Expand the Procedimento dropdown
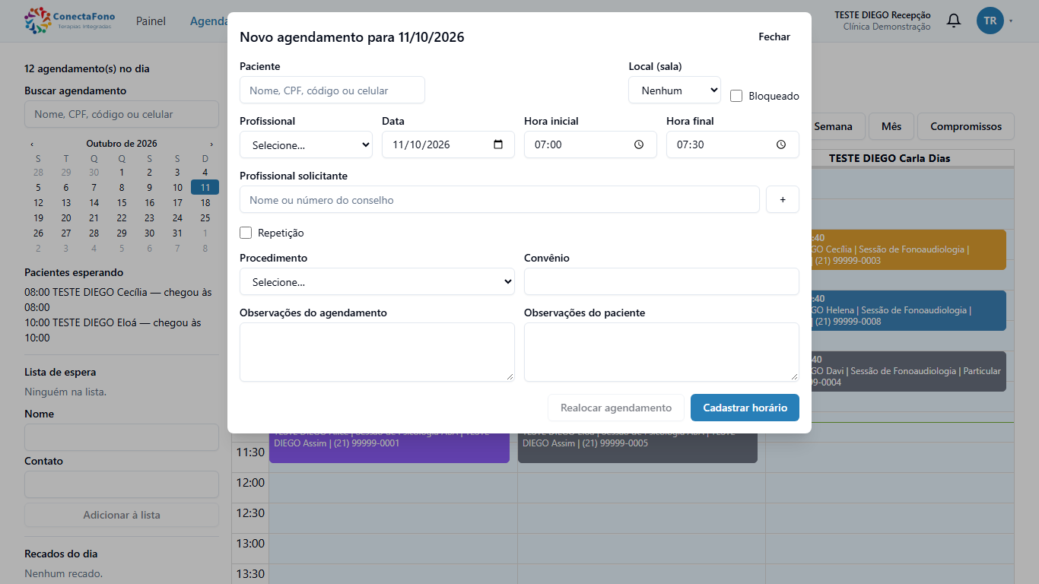Image resolution: width=1039 pixels, height=584 pixels. (377, 281)
